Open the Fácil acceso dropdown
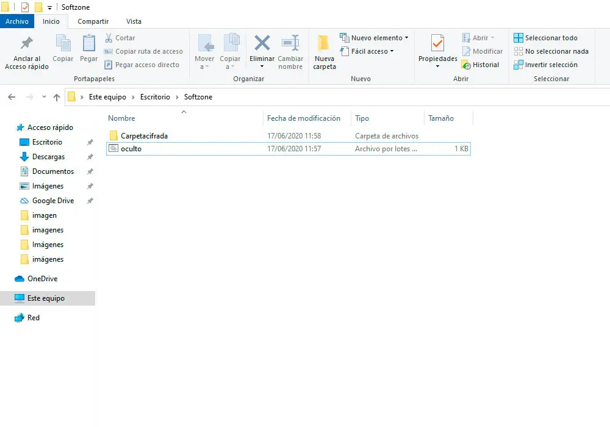 coord(367,51)
